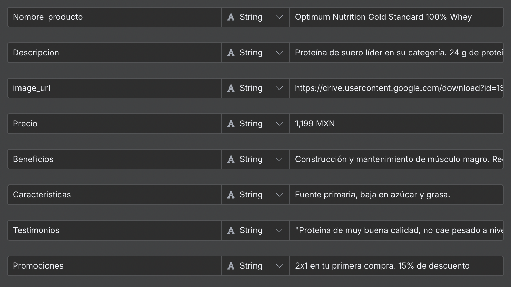Edit the Caracteristicas value field
The height and width of the screenshot is (287, 511).
pos(396,195)
